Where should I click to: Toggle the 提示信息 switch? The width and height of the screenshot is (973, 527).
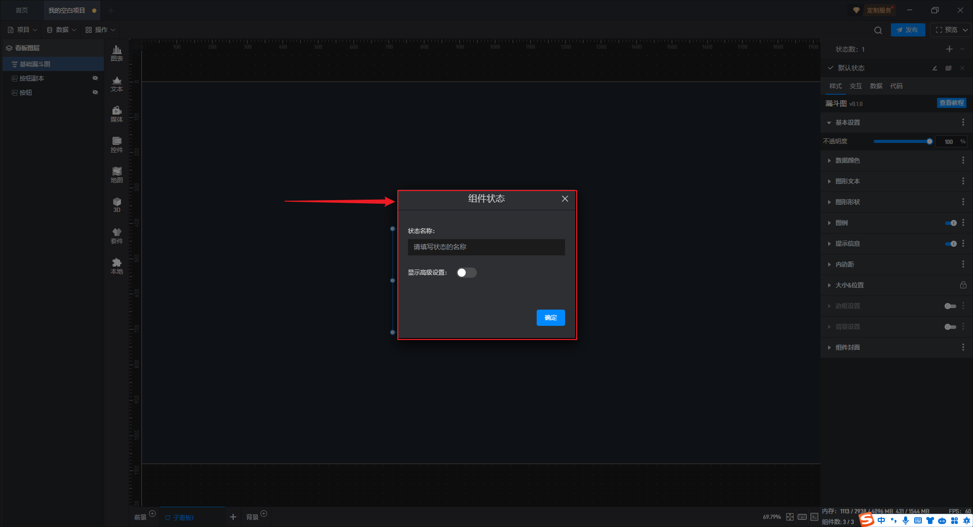click(x=951, y=244)
